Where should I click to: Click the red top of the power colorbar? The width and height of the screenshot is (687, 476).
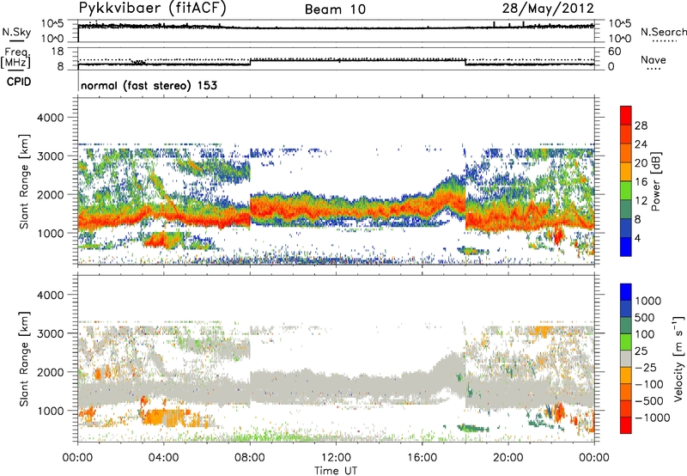[x=626, y=113]
